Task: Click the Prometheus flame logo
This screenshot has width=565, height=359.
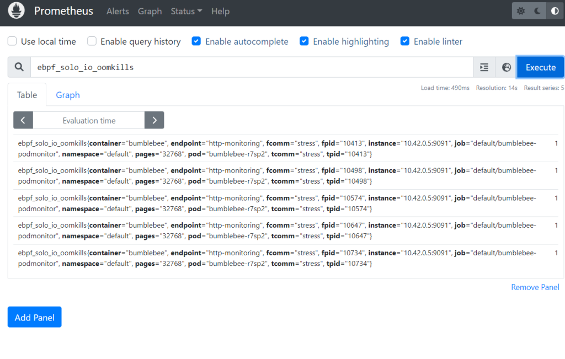Action: pos(16,10)
